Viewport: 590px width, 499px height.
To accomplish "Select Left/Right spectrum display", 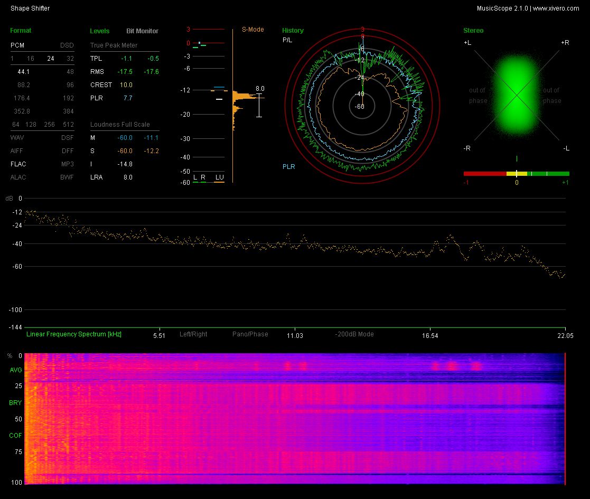I will pos(193,334).
